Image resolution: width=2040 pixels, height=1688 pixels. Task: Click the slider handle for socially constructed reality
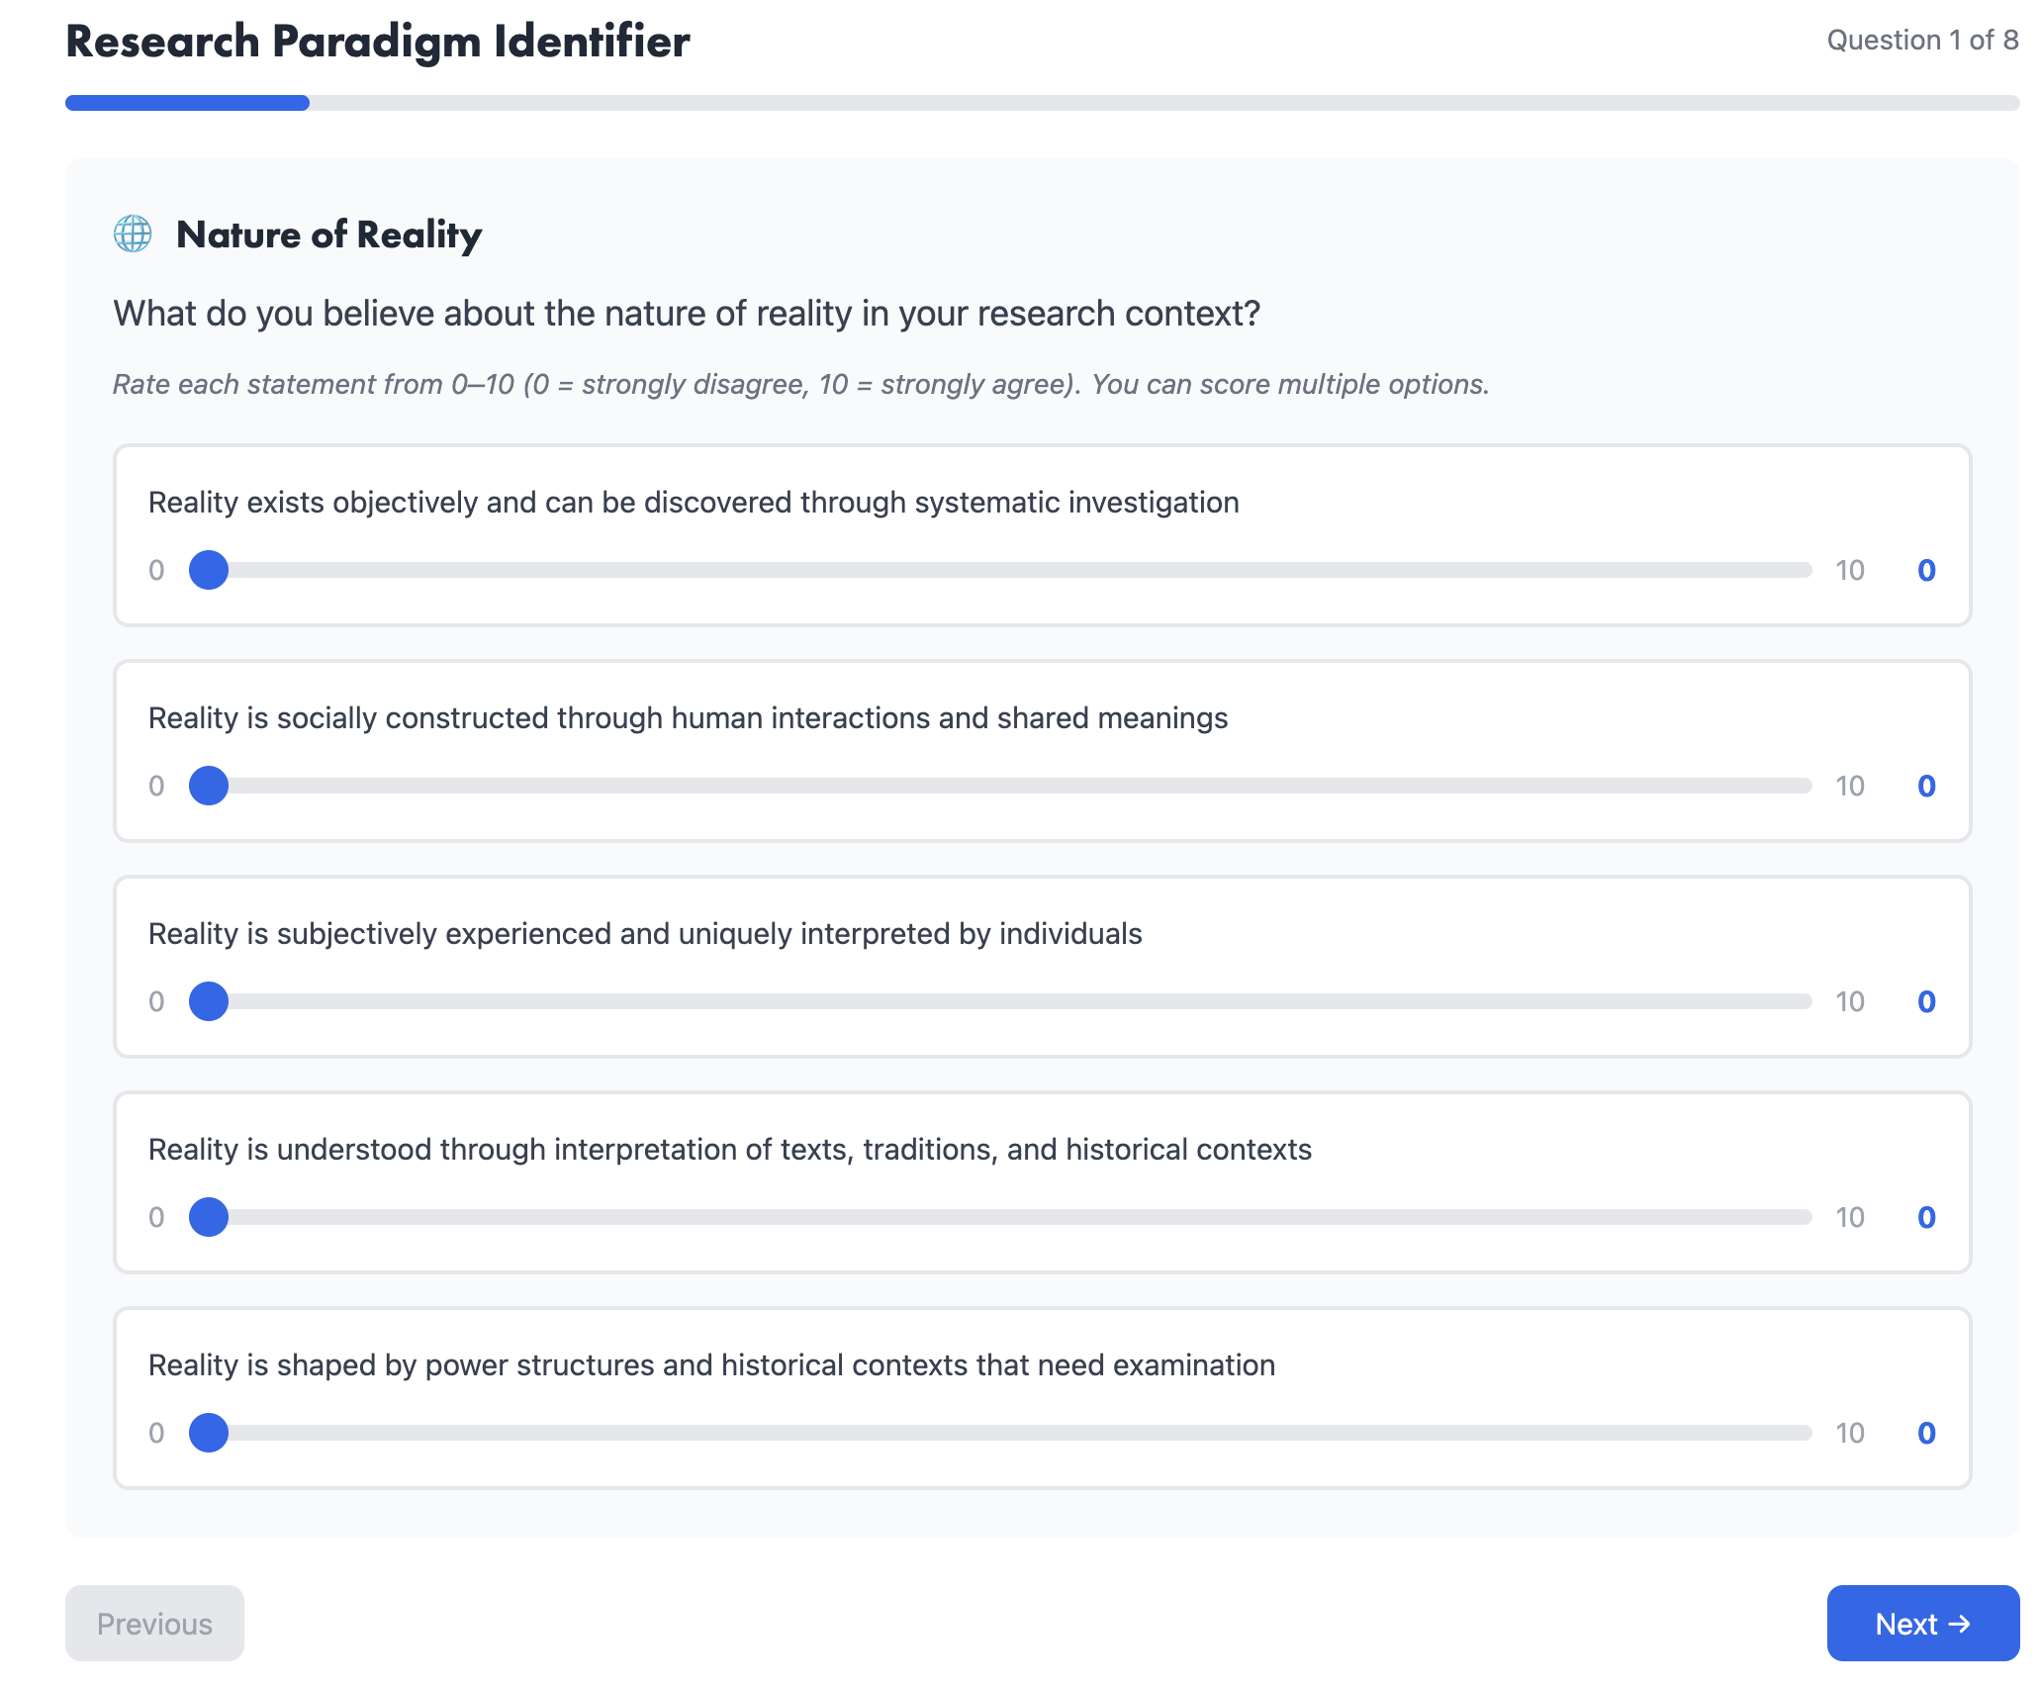coord(209,786)
